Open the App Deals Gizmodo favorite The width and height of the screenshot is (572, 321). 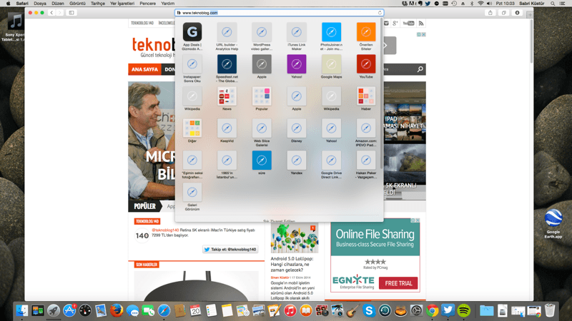pyautogui.click(x=192, y=32)
